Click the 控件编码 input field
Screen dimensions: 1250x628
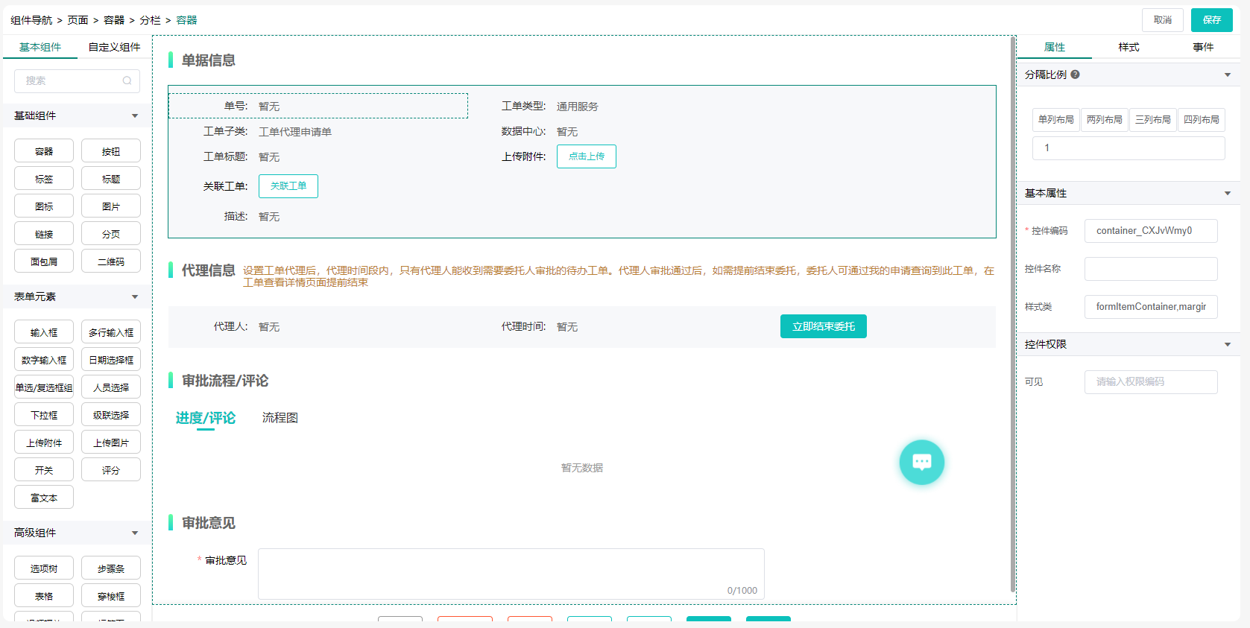click(1151, 231)
